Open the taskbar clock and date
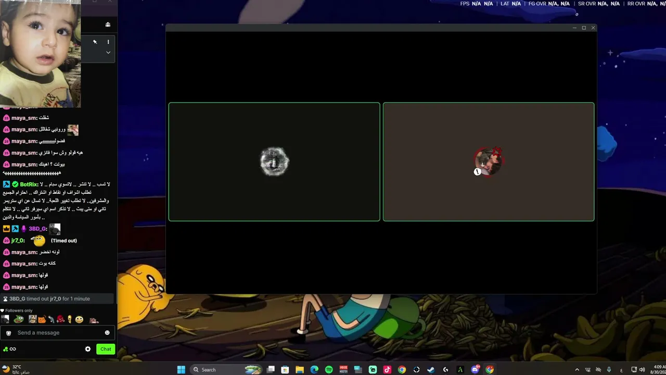 659,370
